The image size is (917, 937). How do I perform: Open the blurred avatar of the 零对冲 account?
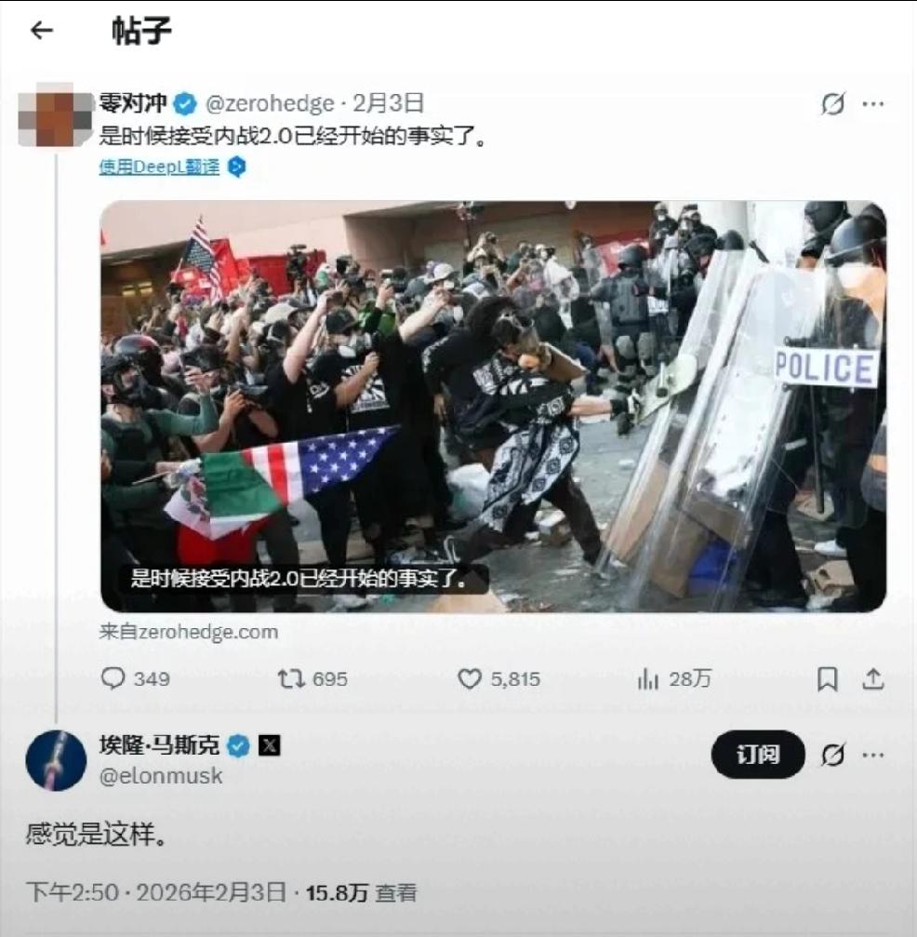coord(56,116)
